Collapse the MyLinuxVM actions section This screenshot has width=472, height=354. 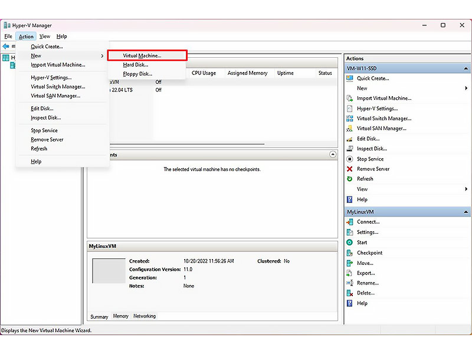[466, 212]
